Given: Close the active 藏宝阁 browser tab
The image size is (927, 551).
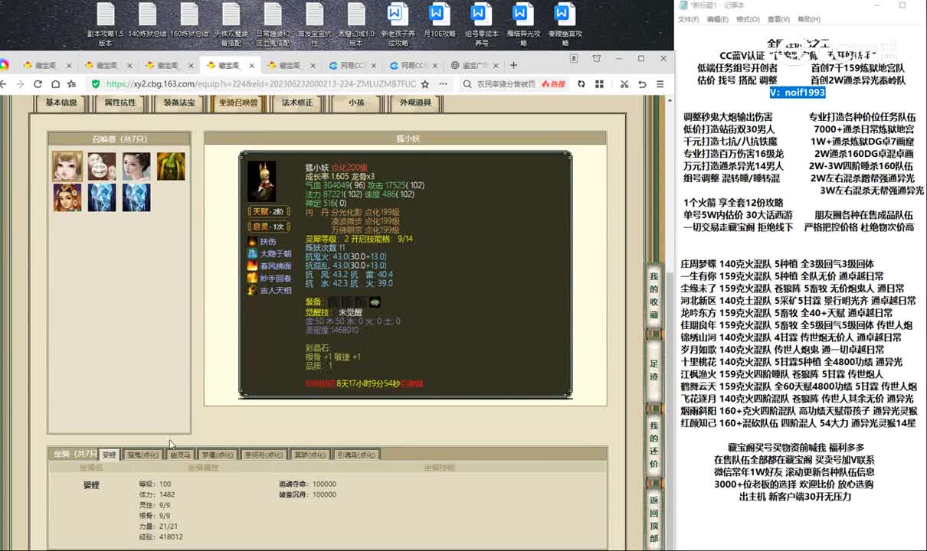Looking at the screenshot, I should [251, 65].
